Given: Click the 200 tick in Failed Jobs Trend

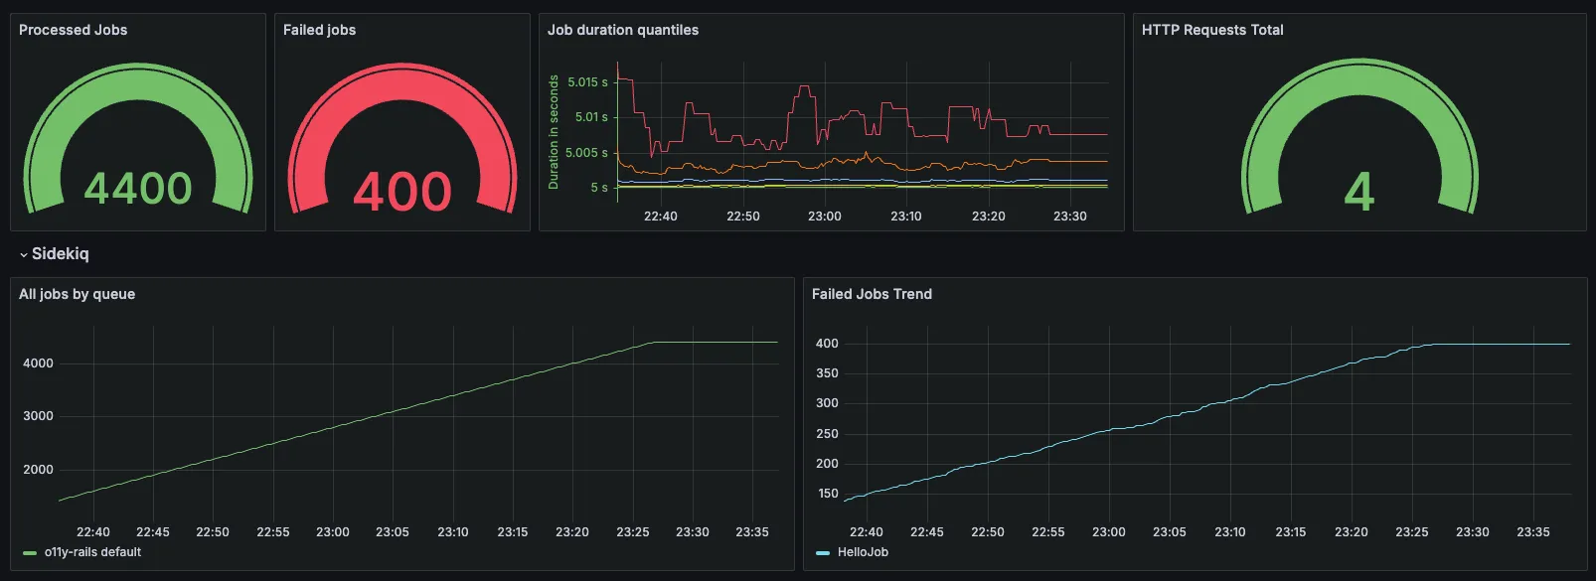Looking at the screenshot, I should pos(827,464).
